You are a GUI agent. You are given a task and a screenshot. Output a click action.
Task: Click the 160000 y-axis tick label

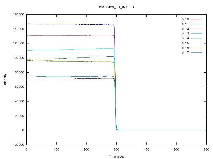[19, 14]
